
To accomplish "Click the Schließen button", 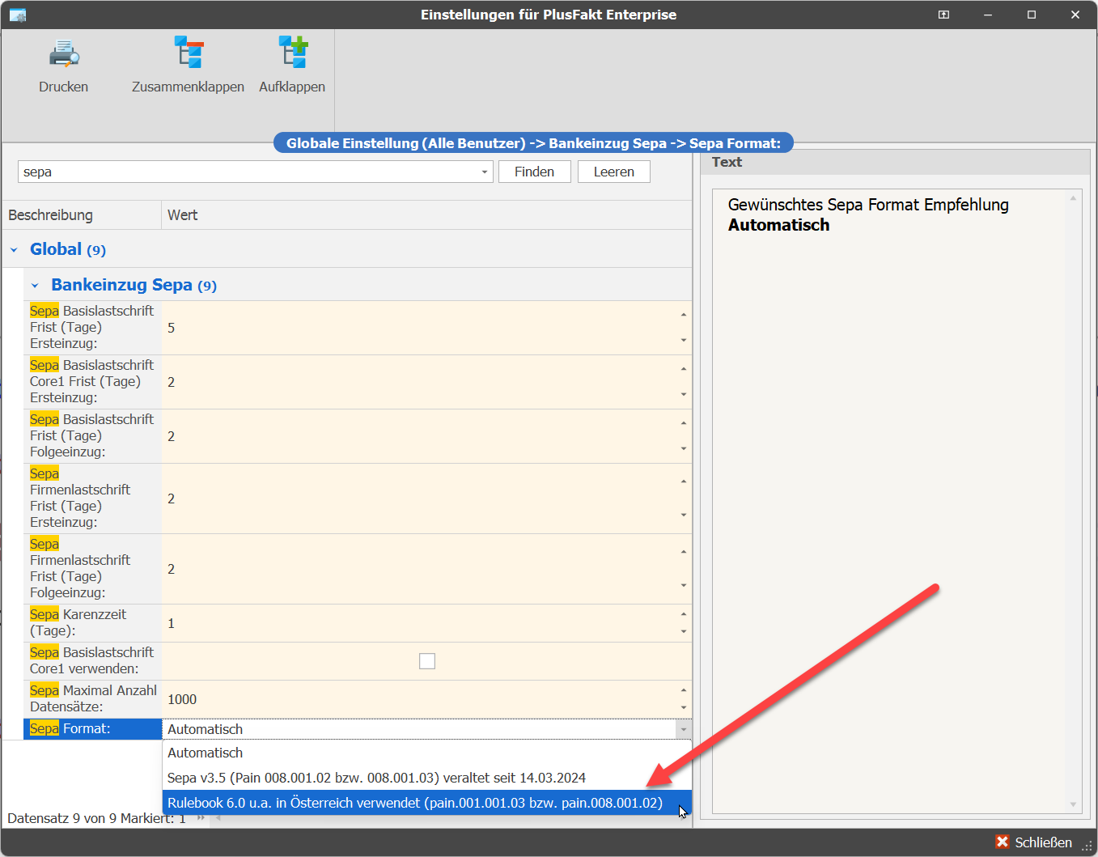I will [x=1034, y=842].
